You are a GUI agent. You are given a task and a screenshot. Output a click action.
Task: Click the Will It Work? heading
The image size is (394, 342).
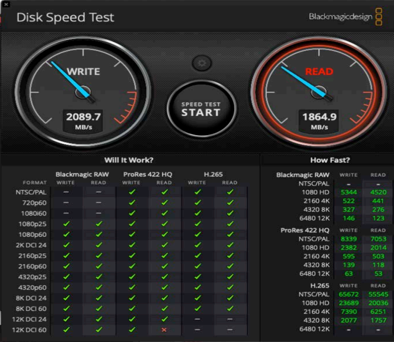click(129, 160)
